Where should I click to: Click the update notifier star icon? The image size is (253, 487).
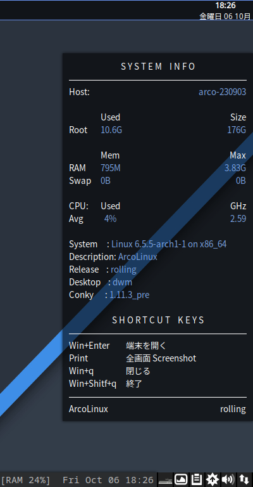213,479
